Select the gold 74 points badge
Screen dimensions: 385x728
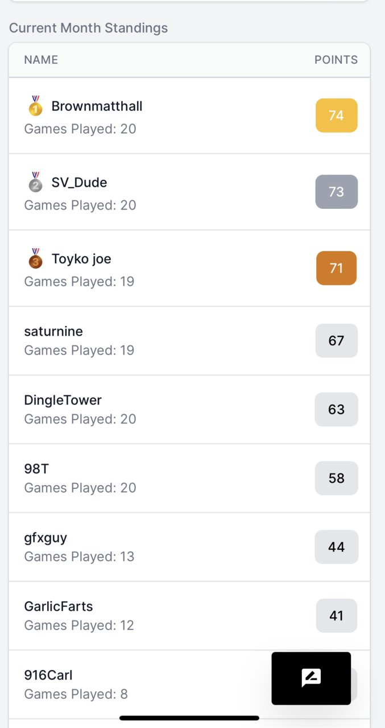(x=337, y=116)
